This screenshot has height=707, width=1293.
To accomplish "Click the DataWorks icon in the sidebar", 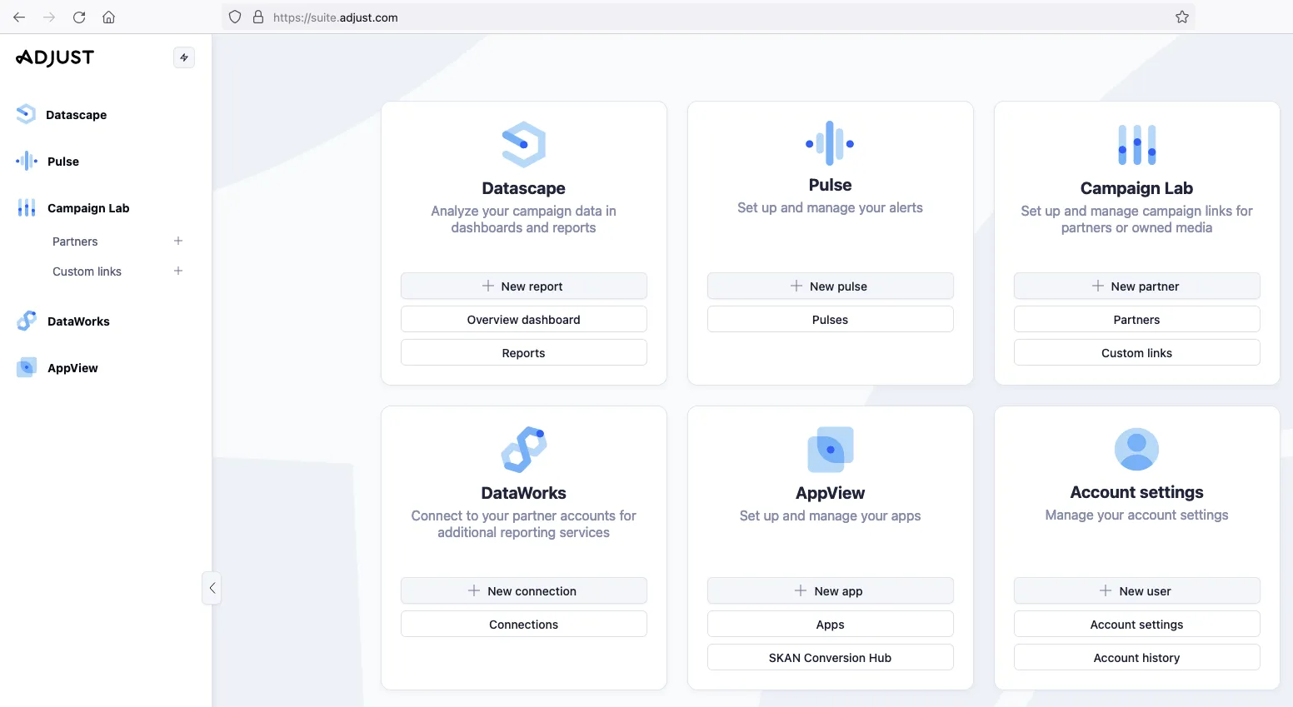I will tap(27, 321).
